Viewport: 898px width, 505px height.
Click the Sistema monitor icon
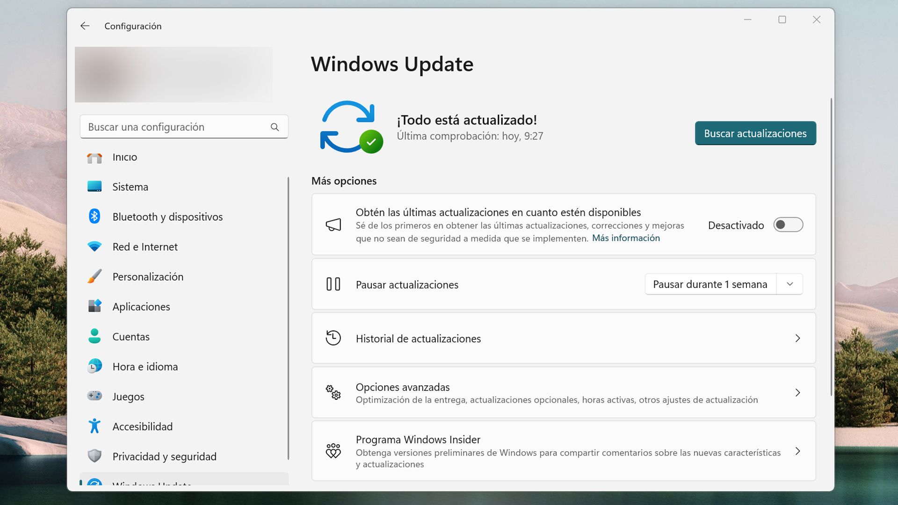pyautogui.click(x=94, y=187)
